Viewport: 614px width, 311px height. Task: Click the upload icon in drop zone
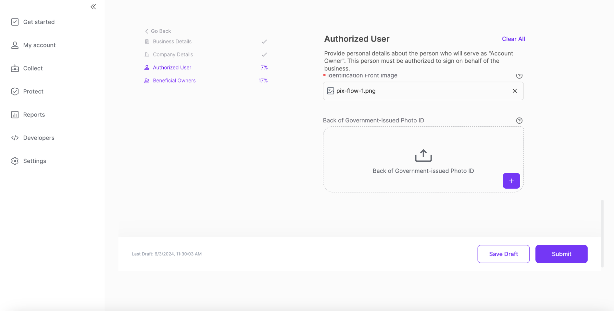[x=423, y=155]
